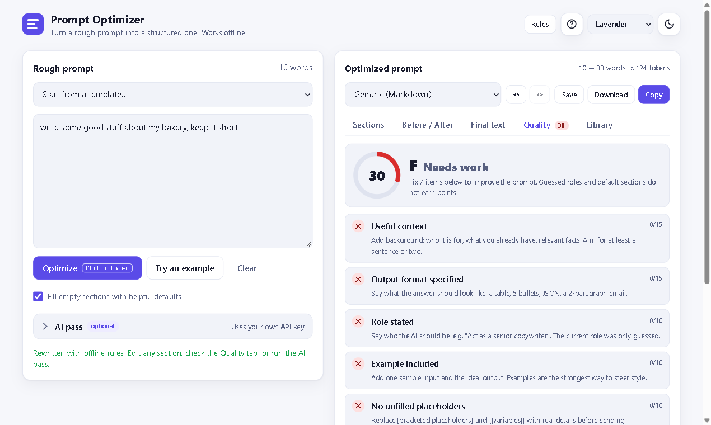Click inside the rough prompt text area
Image resolution: width=711 pixels, height=425 pixels.
point(173,181)
